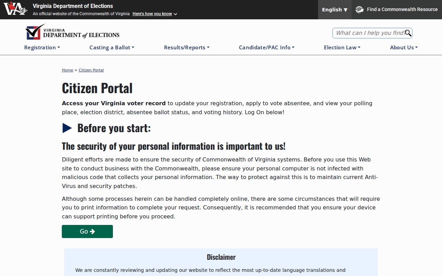Click the bold Access your Virginia voter record text
The width and height of the screenshot is (442, 276).
(114, 103)
